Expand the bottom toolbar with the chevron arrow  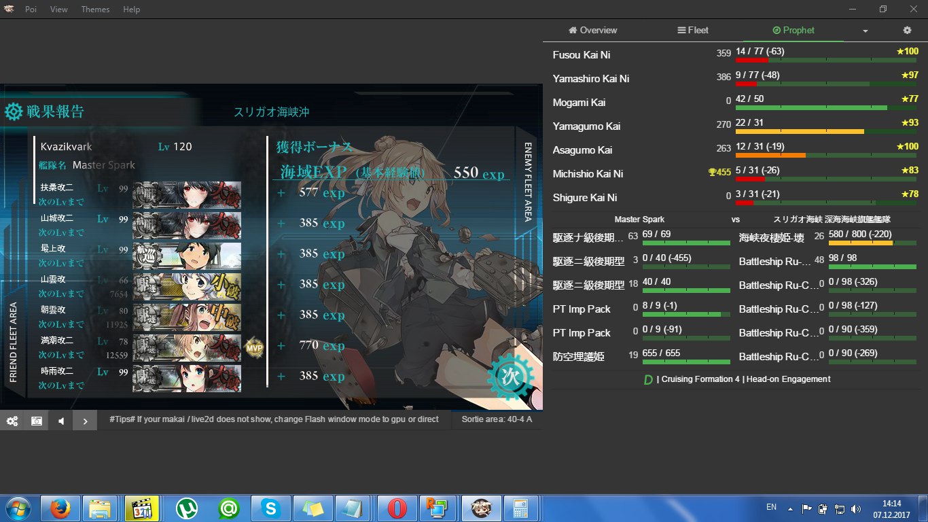click(x=85, y=421)
